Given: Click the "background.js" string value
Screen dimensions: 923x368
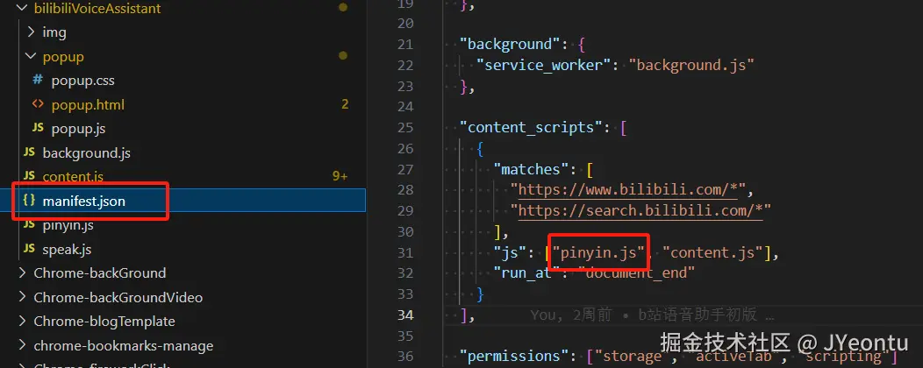Looking at the screenshot, I should point(691,65).
